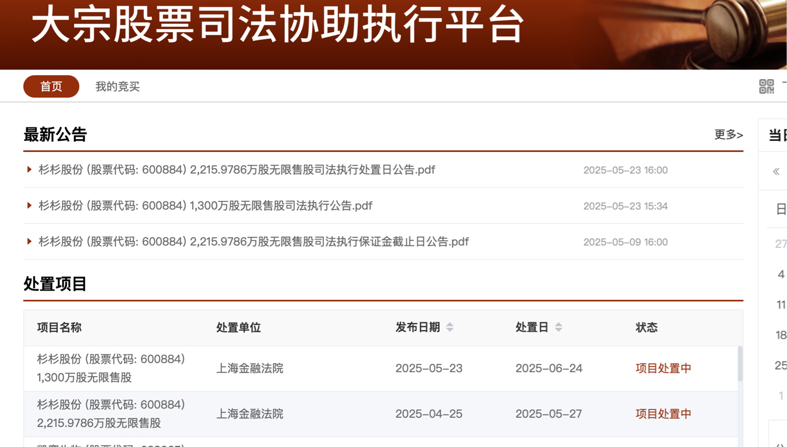Click the projects table vertical scrollbar
Viewport: 787px width, 447px height.
(740, 364)
